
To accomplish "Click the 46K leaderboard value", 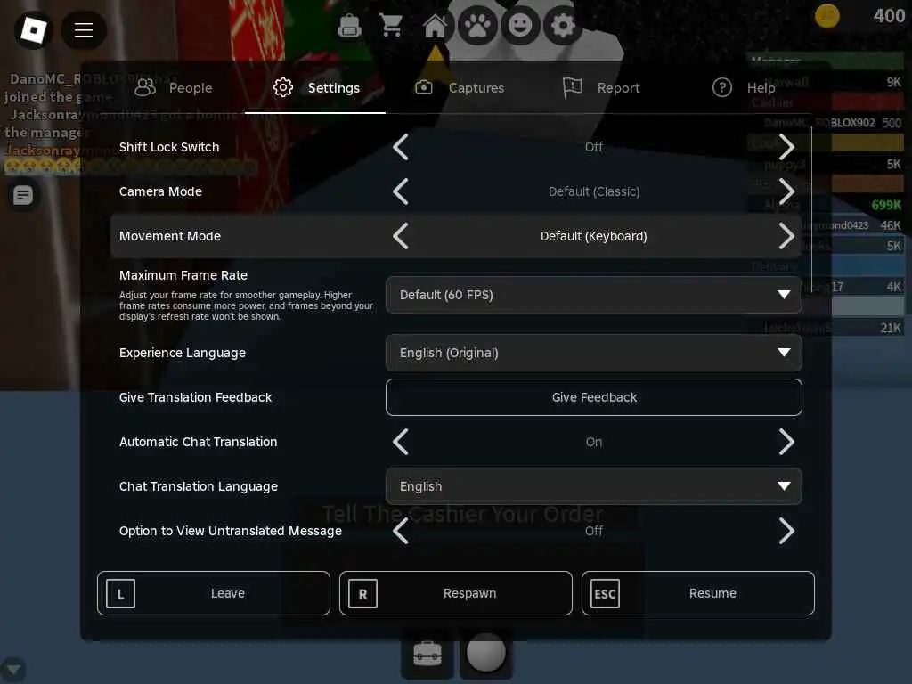I will (891, 225).
